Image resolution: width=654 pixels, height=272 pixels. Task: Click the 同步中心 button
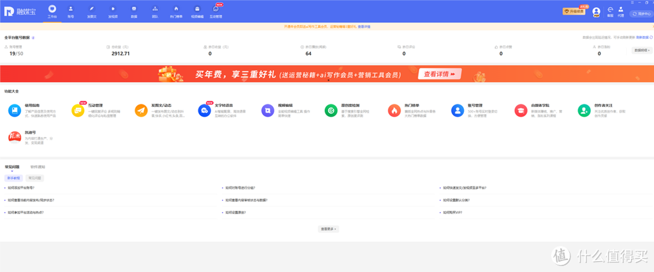[x=641, y=13]
